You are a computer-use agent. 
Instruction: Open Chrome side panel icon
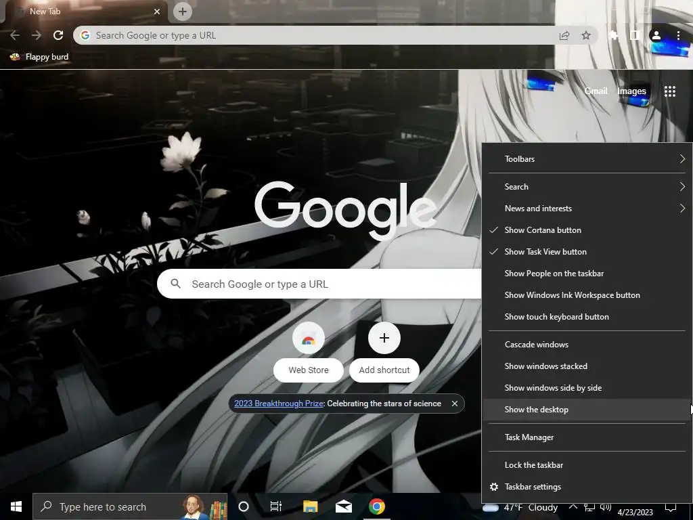(635, 35)
